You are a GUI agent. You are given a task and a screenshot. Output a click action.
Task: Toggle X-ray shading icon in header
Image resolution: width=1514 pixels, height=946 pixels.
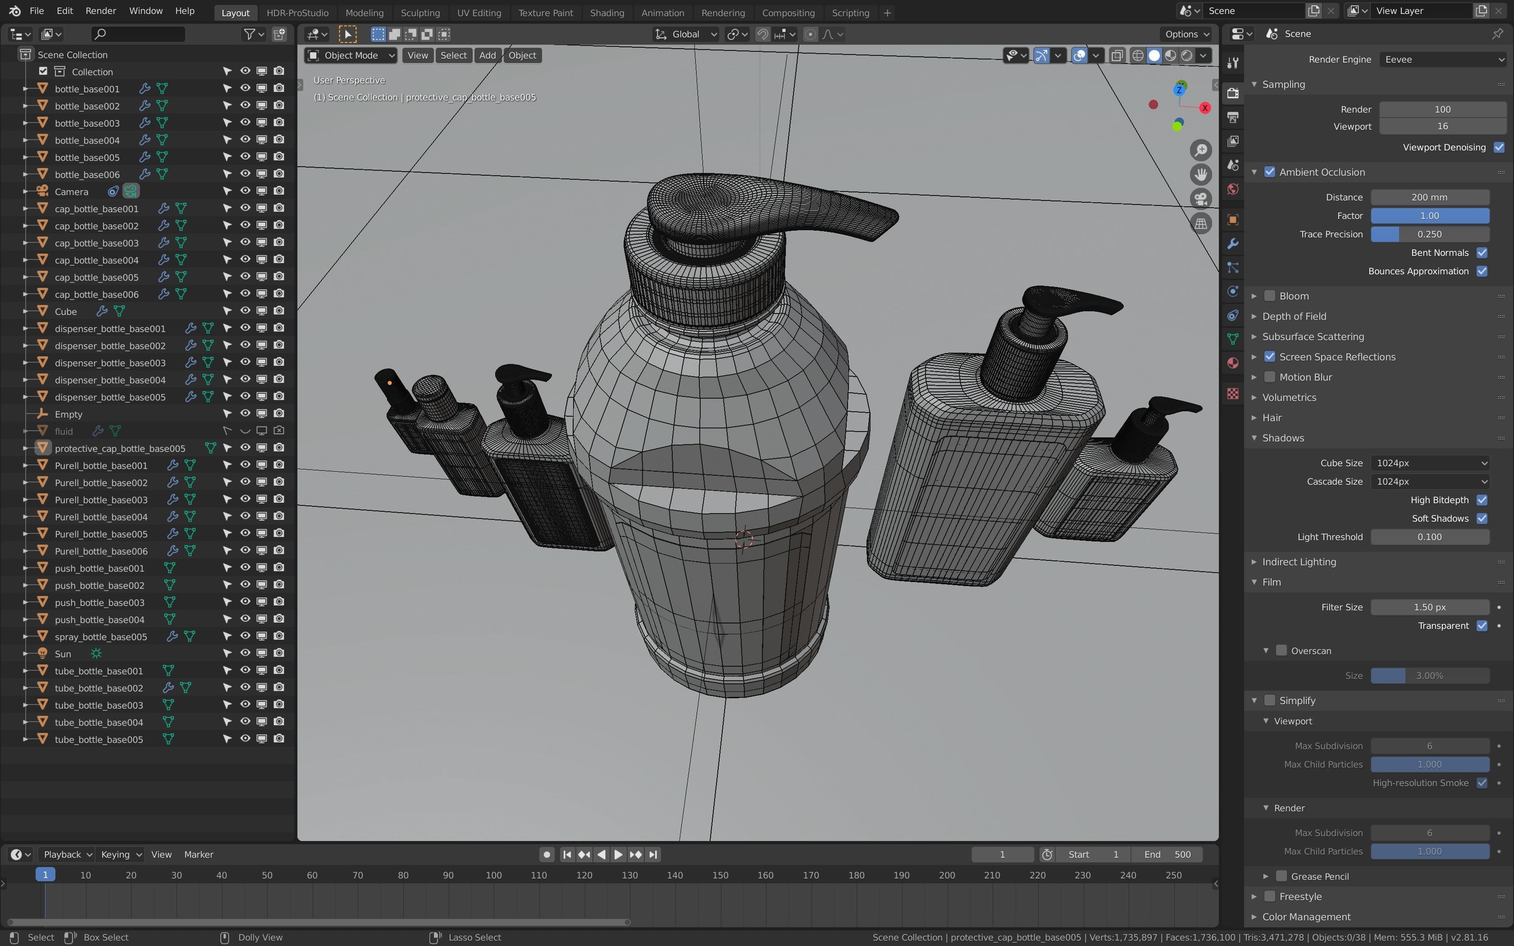[1117, 55]
